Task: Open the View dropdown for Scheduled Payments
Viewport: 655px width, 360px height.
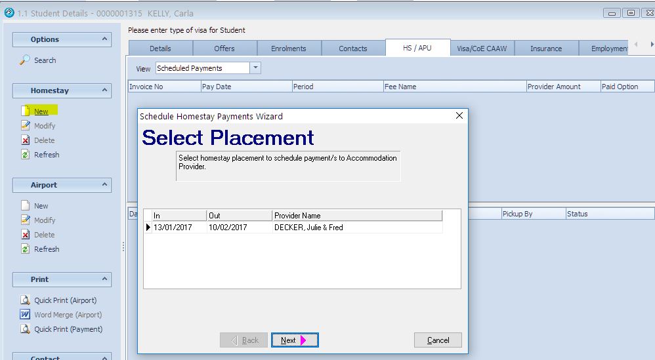Action: pos(255,68)
